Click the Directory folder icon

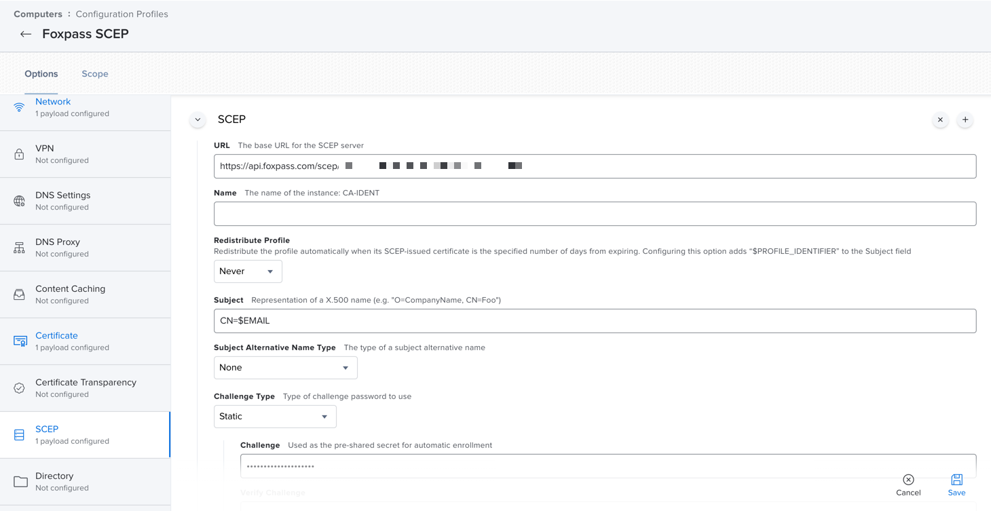click(x=20, y=482)
